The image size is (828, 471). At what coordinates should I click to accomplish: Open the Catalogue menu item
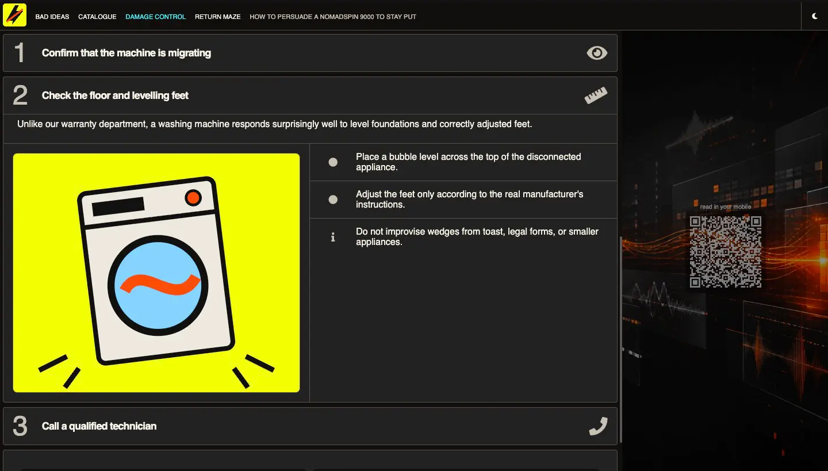click(97, 17)
